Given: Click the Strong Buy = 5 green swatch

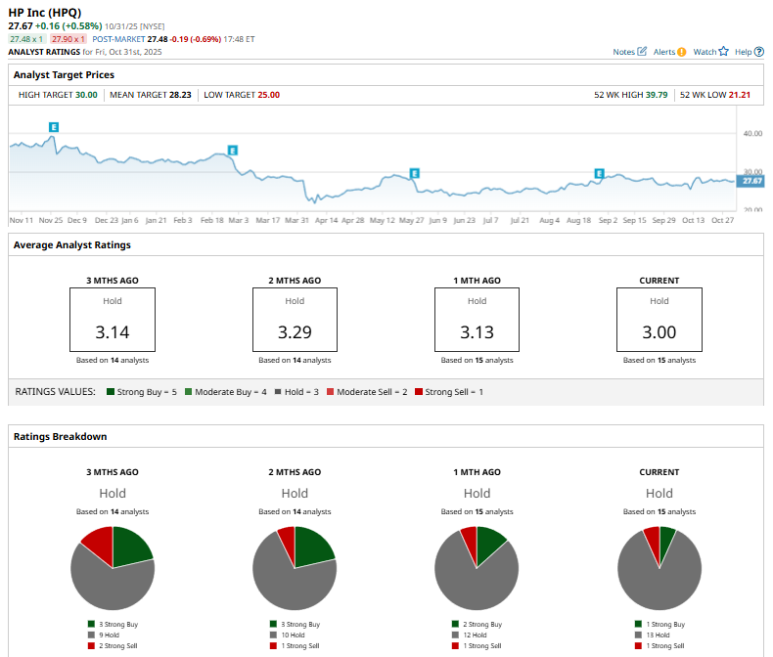Looking at the screenshot, I should 111,392.
